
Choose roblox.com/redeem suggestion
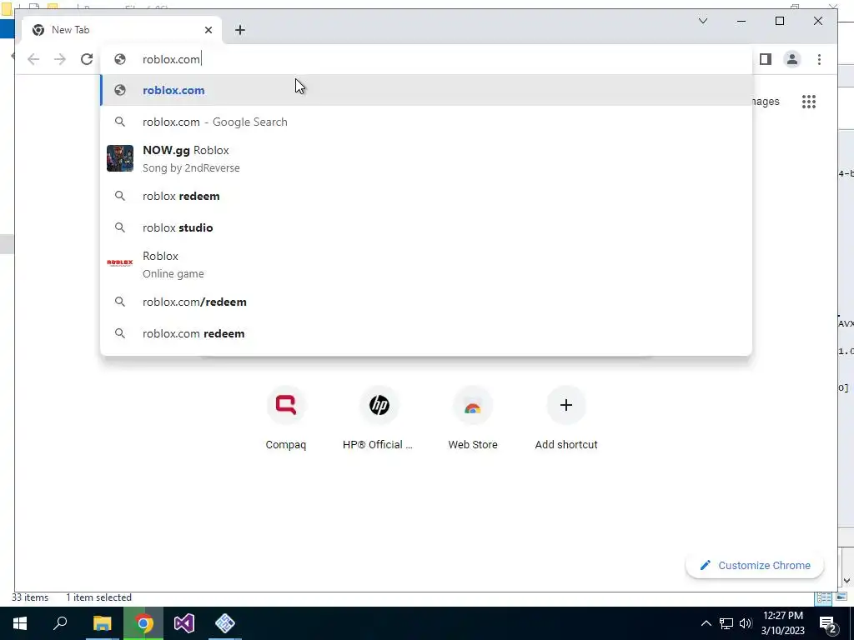point(426,302)
